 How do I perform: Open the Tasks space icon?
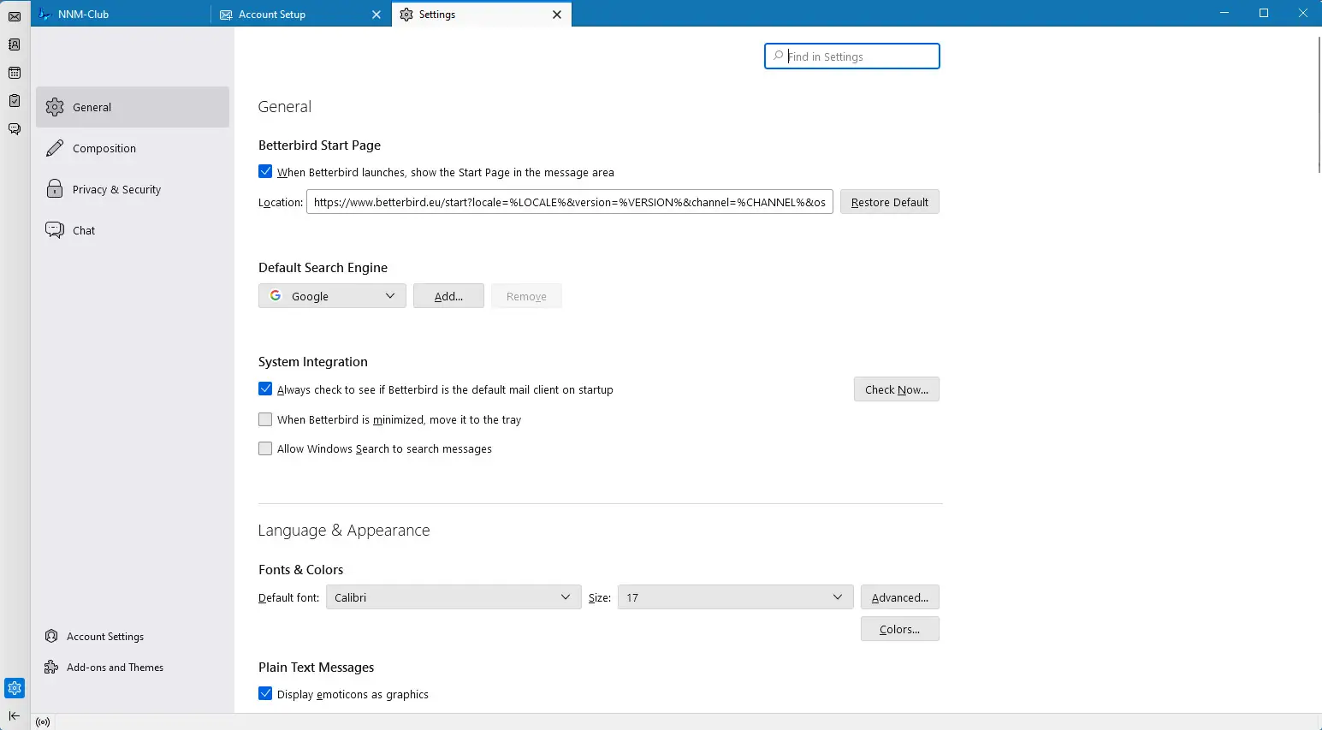[x=15, y=101]
